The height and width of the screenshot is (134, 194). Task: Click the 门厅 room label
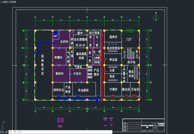(x=129, y=39)
